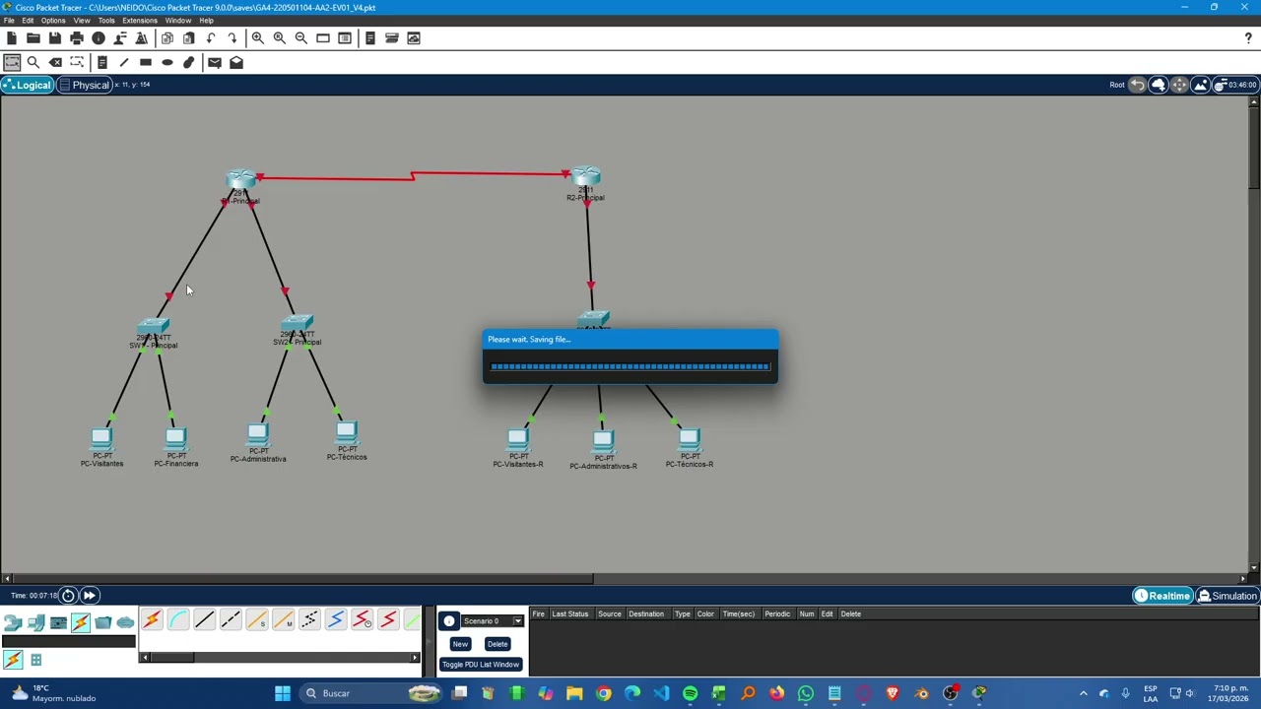Select the Network Devices category
Image resolution: width=1261 pixels, height=709 pixels.
click(13, 622)
